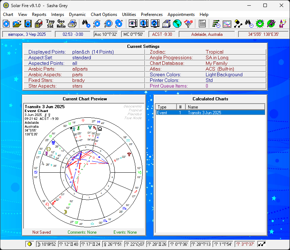Image resolution: width=290 pixels, height=250 pixels.
Task: Click the time box 02:53 -3:00
Action: (73, 34)
